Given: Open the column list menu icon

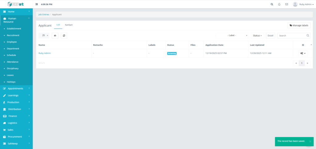Looking at the screenshot, I should coord(303,45).
